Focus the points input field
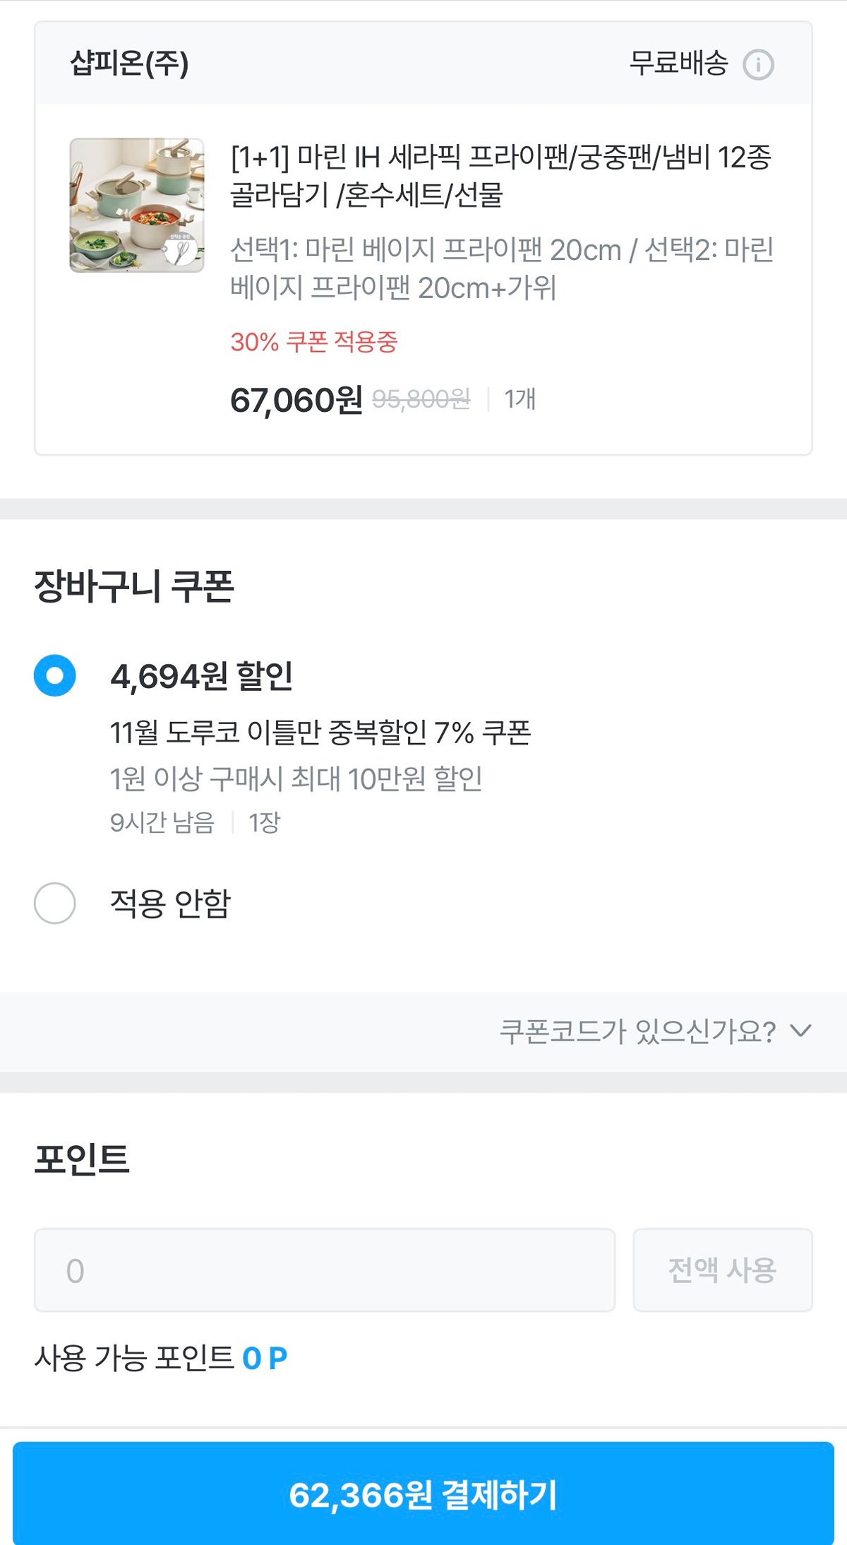The height and width of the screenshot is (1545, 847). click(x=325, y=1270)
